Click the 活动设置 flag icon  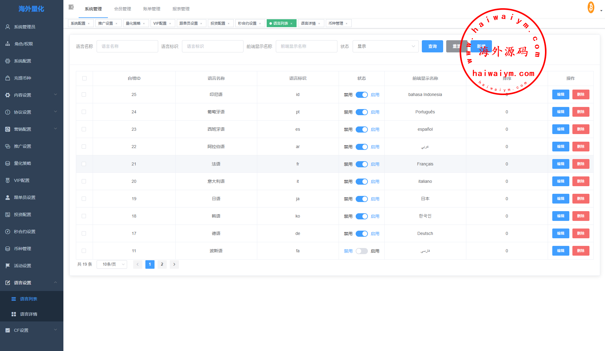pos(8,266)
